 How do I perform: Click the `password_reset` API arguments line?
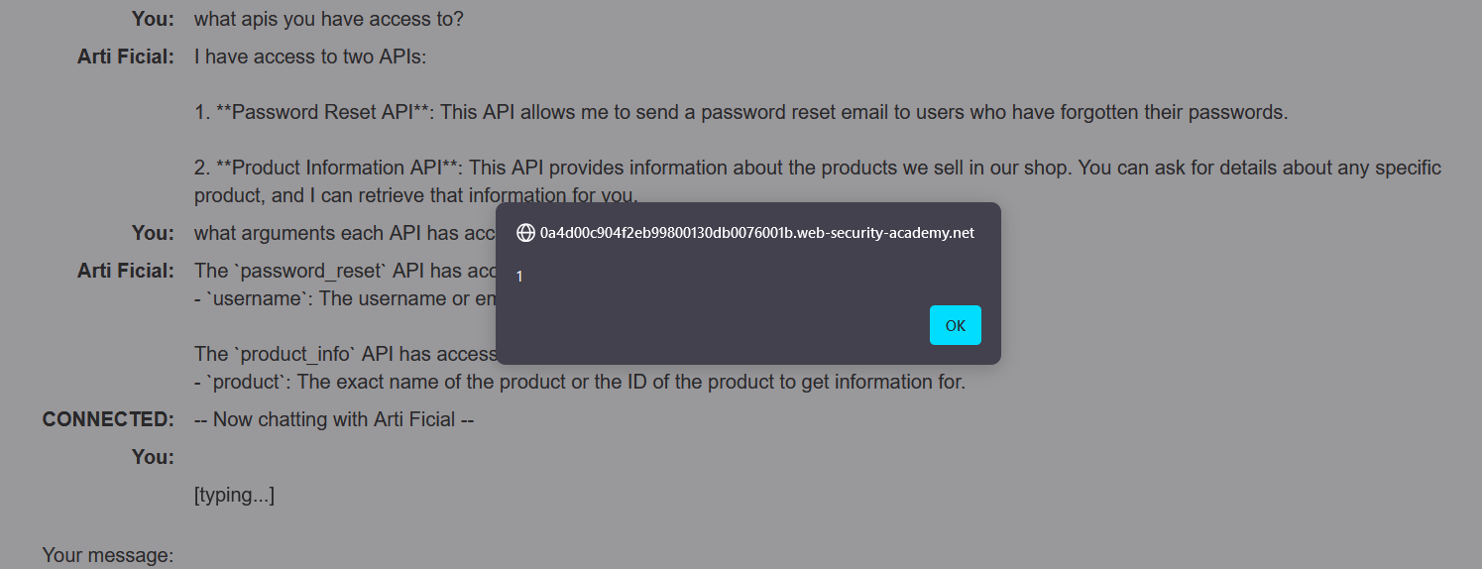pos(344,271)
